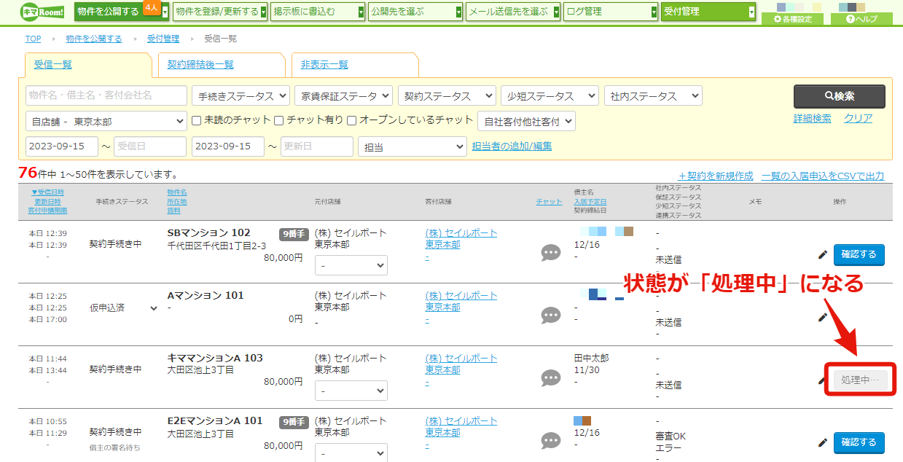Open chat bubble for E2EマンションA 101
This screenshot has height=462, width=903.
click(x=551, y=440)
